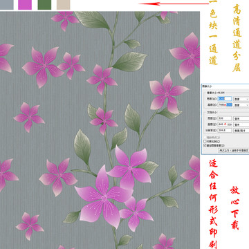Open the document width unit dropdown
Image resolution: width=249 pixels, height=249 pixels.
coord(241,119)
